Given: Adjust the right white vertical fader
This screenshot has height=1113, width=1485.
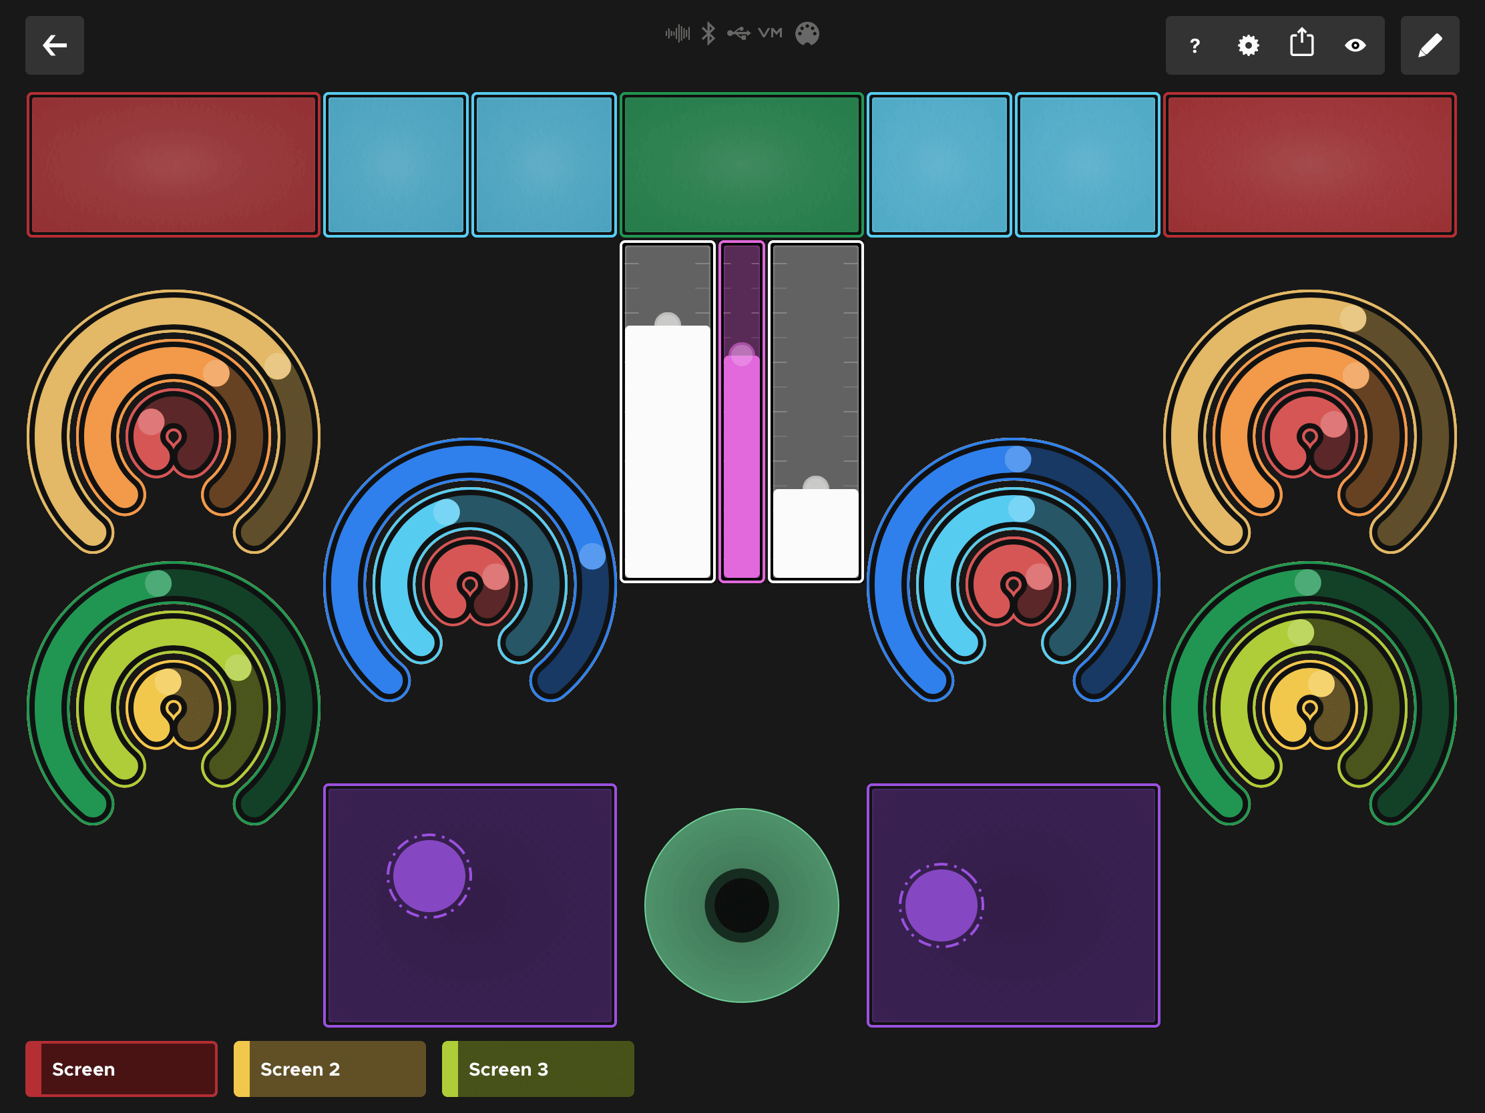Looking at the screenshot, I should 816,412.
